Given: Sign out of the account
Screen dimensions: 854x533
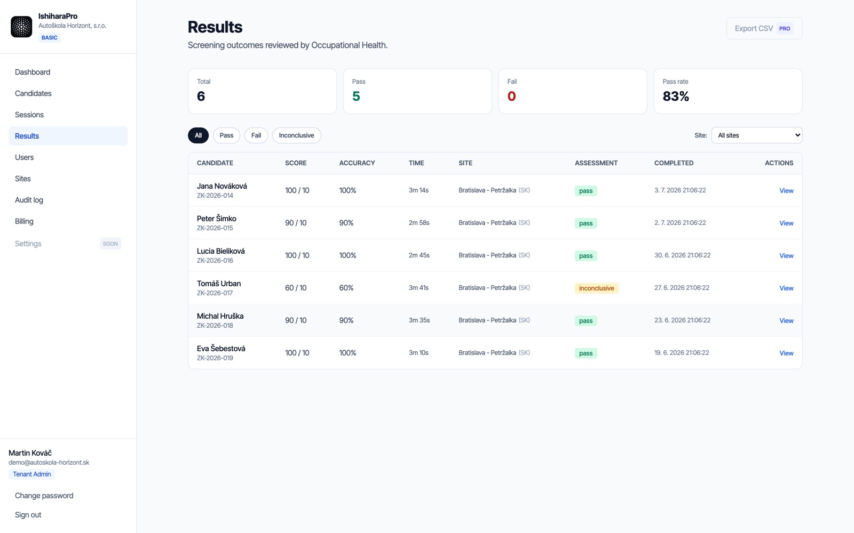Looking at the screenshot, I should 28,515.
